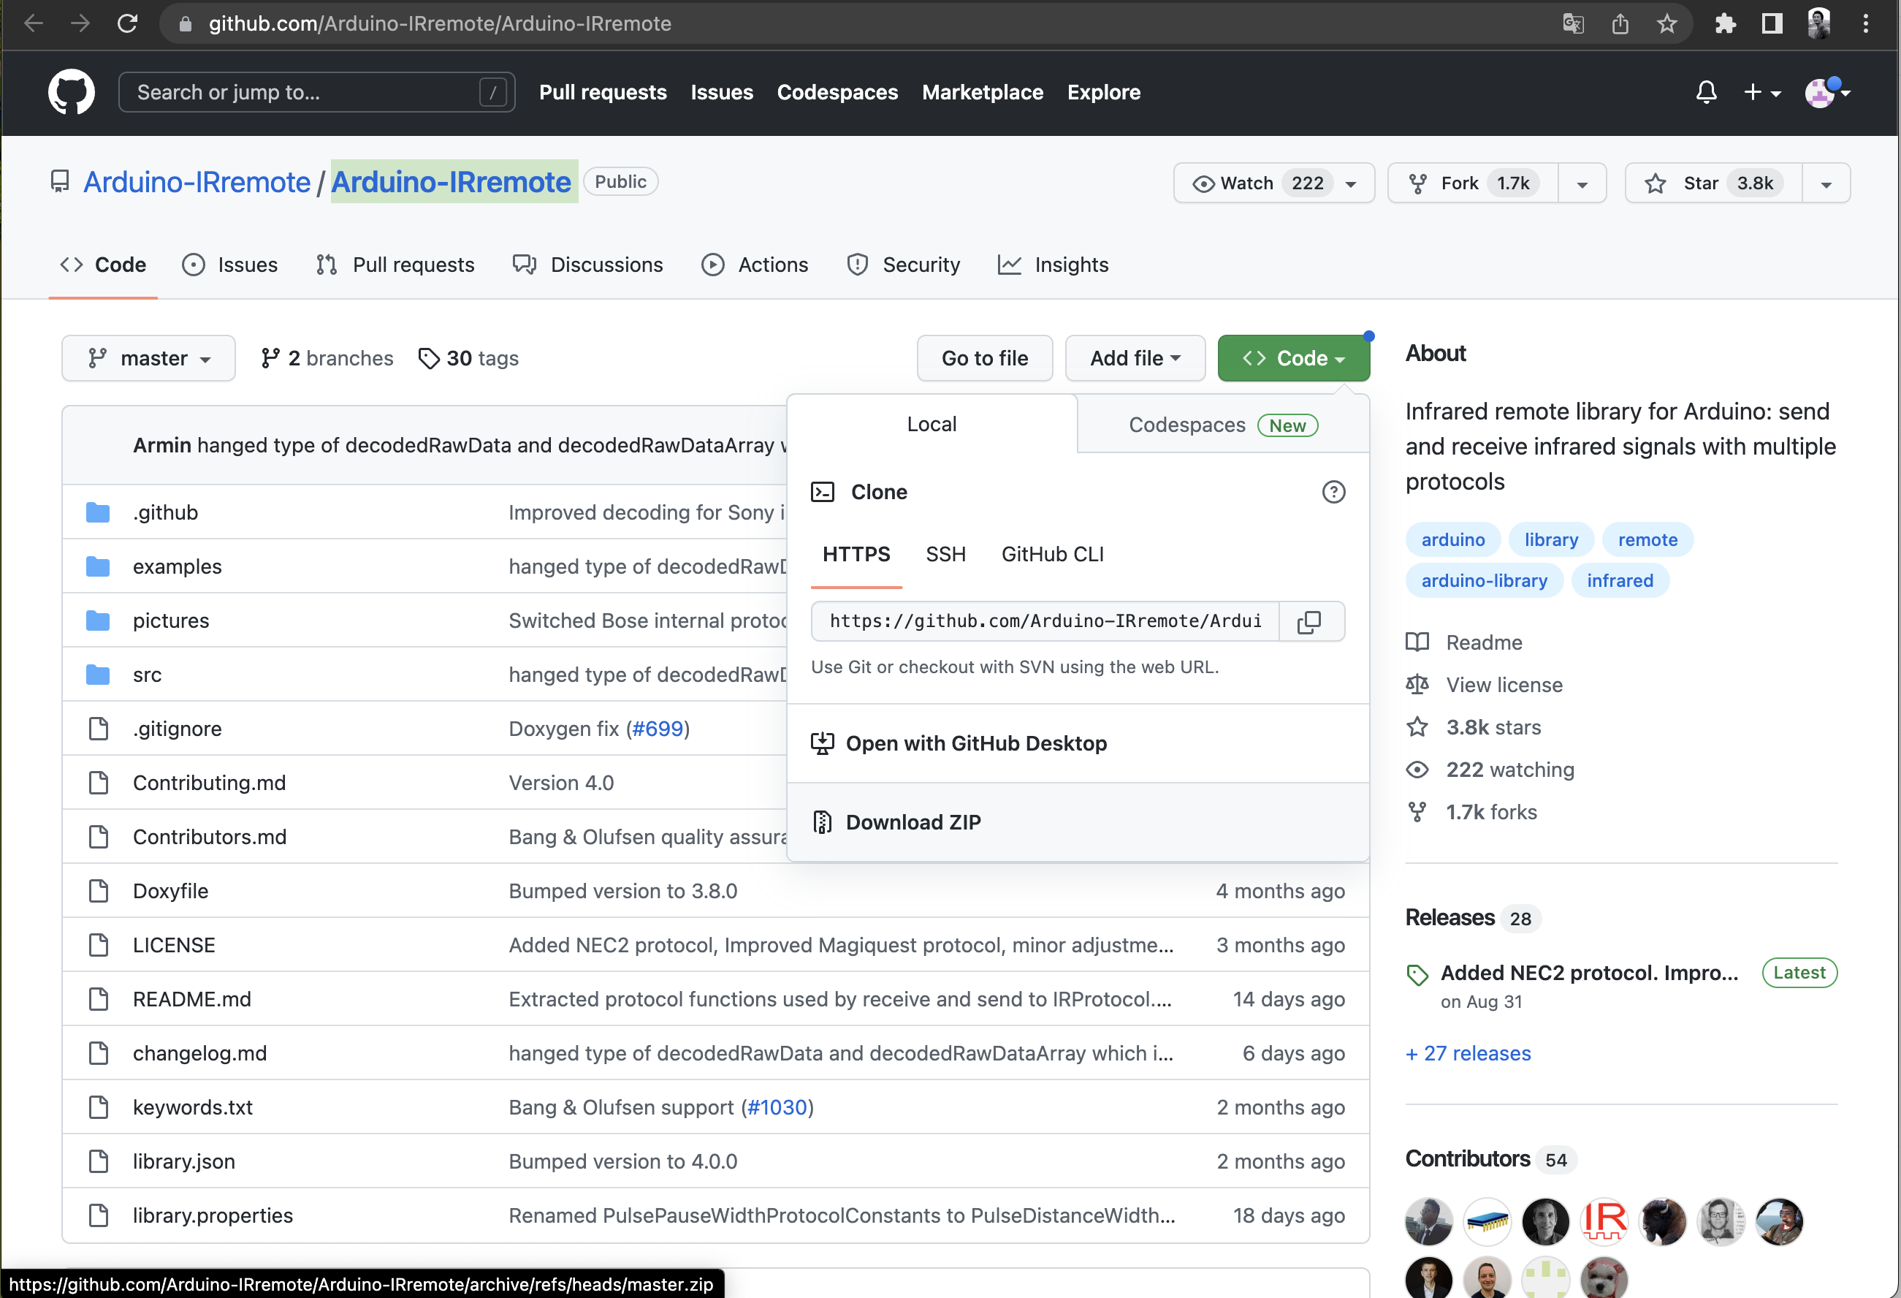This screenshot has width=1901, height=1298.
Task: Click the latest release tag icon
Action: [1417, 975]
